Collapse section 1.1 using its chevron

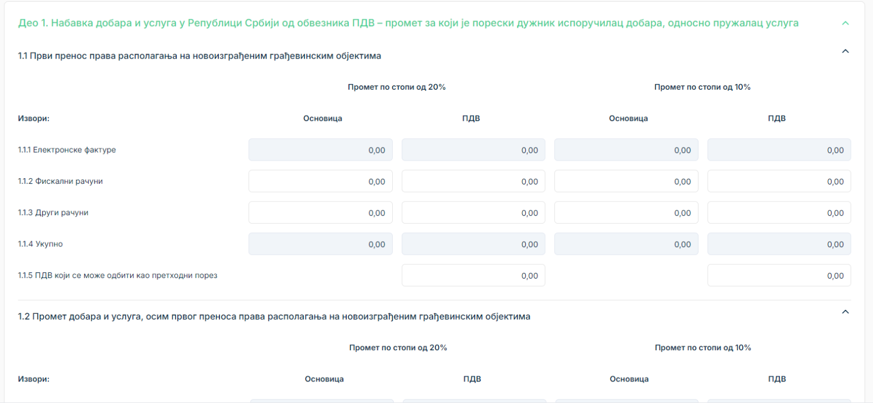pyautogui.click(x=845, y=51)
